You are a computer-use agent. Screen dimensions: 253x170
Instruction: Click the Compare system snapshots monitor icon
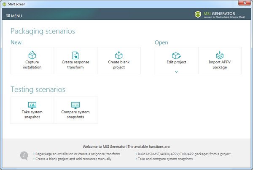point(75,105)
